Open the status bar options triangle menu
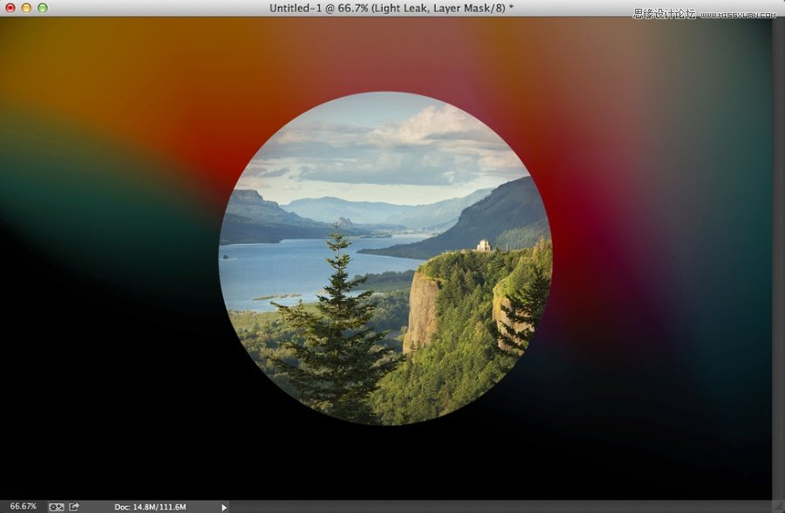Viewport: 785px width, 513px height. (223, 507)
